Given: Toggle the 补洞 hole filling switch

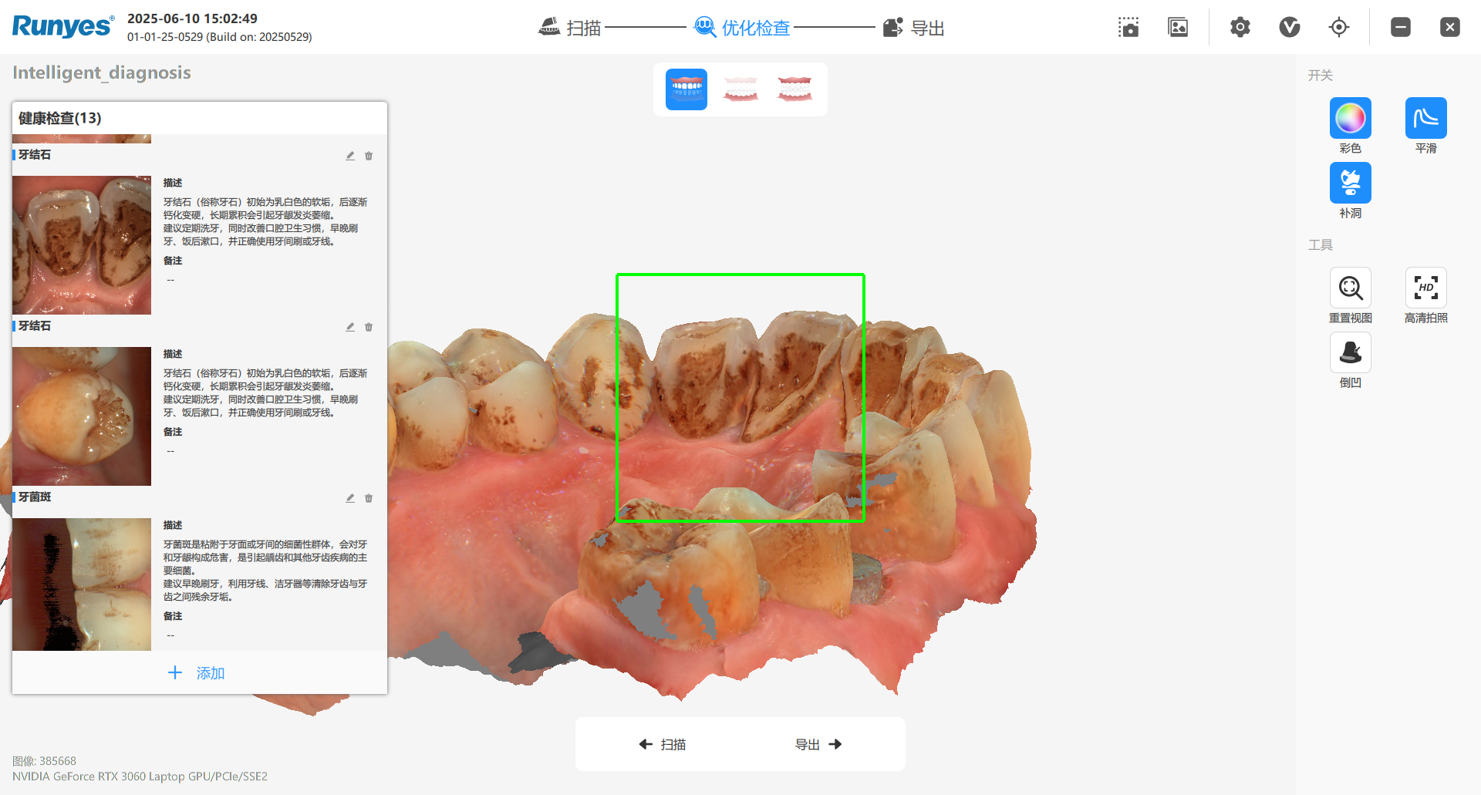Looking at the screenshot, I should click(x=1350, y=184).
